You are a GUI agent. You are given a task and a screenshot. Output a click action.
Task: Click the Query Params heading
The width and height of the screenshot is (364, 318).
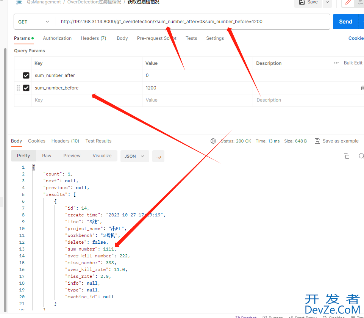(x=30, y=51)
